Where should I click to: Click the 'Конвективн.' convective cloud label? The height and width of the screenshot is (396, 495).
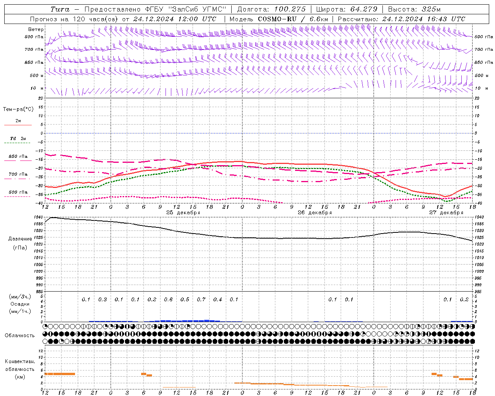point(20,362)
